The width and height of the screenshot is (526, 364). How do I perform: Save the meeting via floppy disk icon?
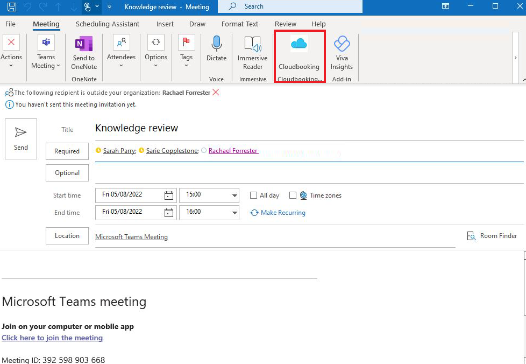click(x=12, y=6)
